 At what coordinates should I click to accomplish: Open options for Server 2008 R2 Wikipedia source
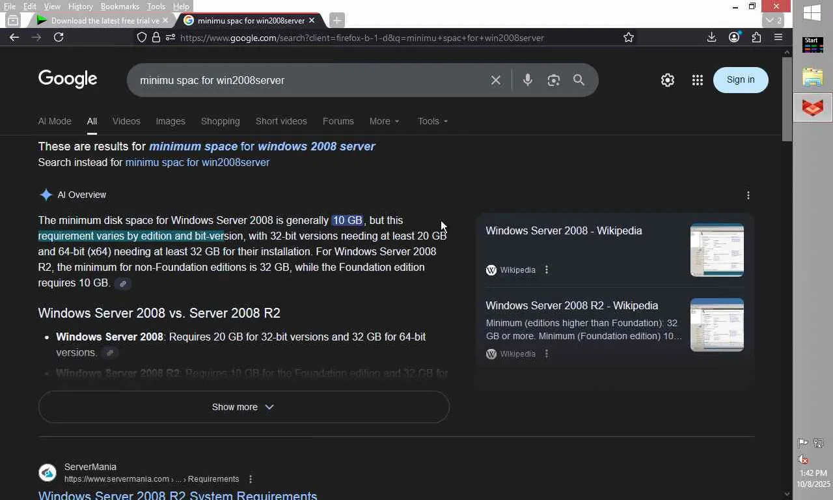547,354
